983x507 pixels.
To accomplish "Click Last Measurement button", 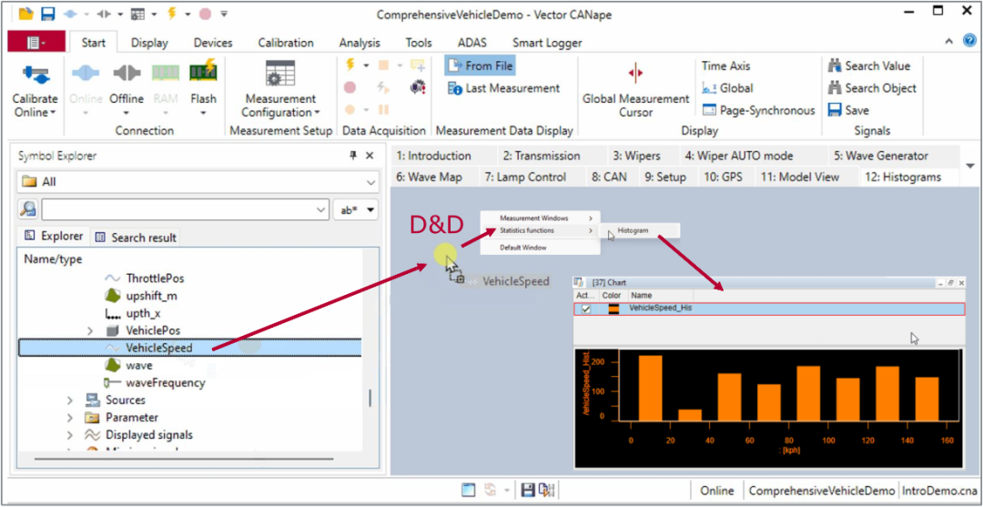I will point(504,88).
